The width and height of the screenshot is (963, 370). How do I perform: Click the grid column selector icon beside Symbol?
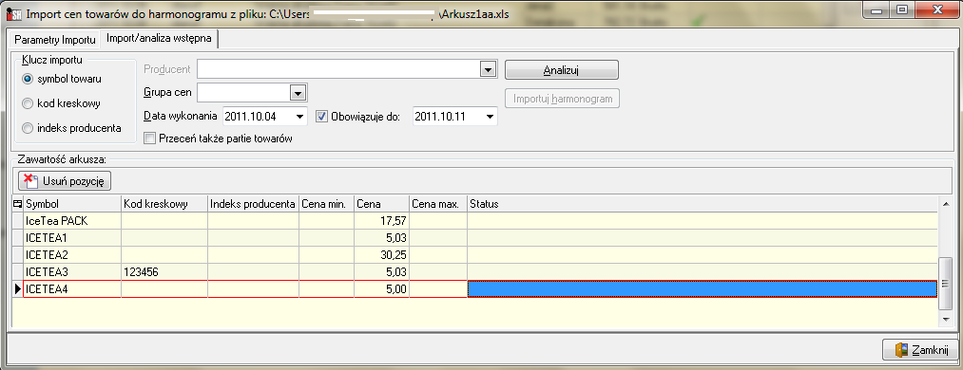tap(17, 204)
